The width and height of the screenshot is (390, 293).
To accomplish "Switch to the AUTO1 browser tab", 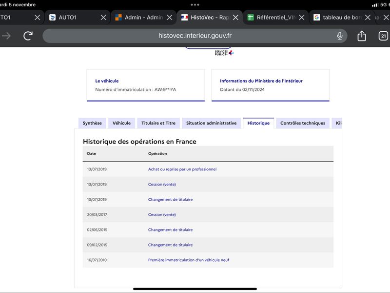I will click(x=77, y=18).
